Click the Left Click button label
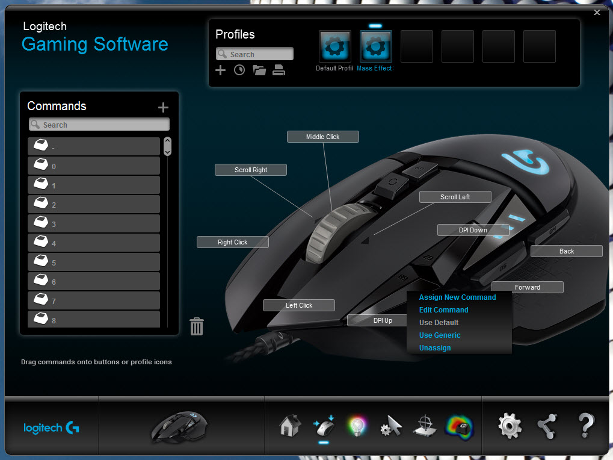Screen dimensions: 613x460 pos(299,305)
